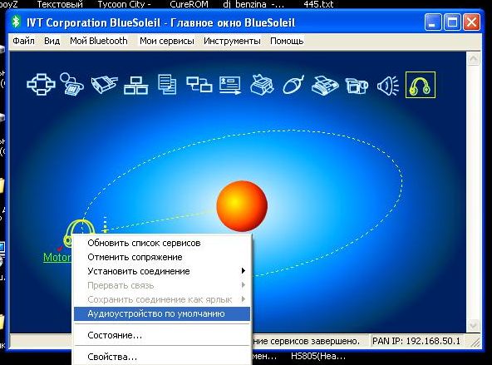The height and width of the screenshot is (365, 492).
Task: Select the Basic Imaging camera icon
Action: (357, 86)
